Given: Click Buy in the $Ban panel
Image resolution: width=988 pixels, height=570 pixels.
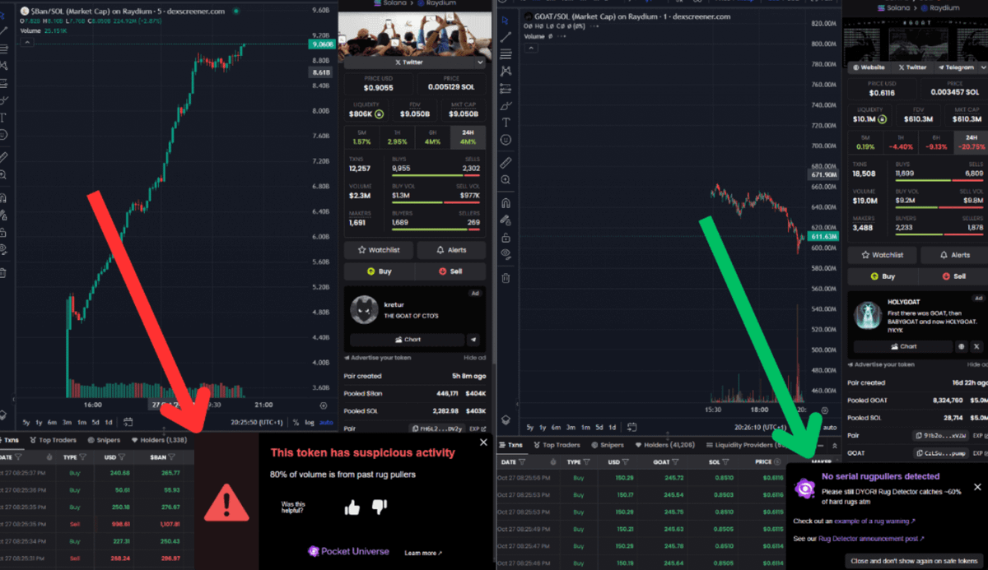Looking at the screenshot, I should [379, 271].
